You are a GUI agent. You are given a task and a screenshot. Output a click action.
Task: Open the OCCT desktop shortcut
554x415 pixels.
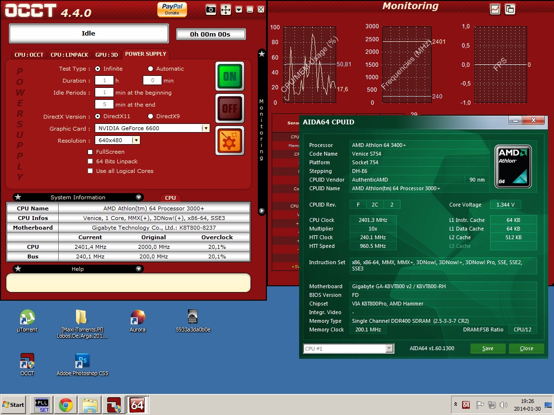coord(27,365)
